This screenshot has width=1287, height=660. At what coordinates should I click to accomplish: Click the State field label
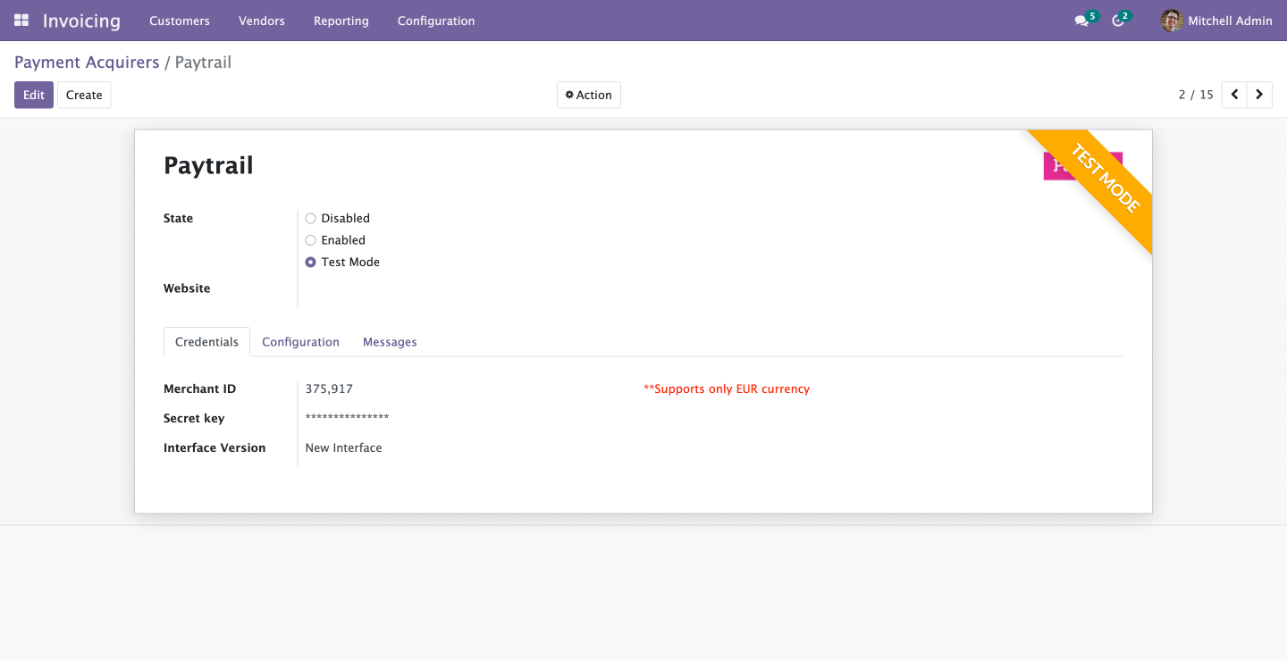(178, 218)
